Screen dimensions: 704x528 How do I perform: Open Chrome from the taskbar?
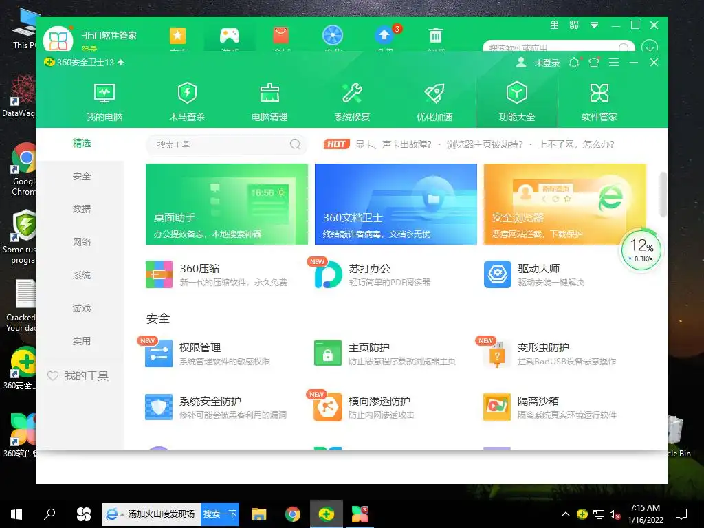(x=292, y=514)
